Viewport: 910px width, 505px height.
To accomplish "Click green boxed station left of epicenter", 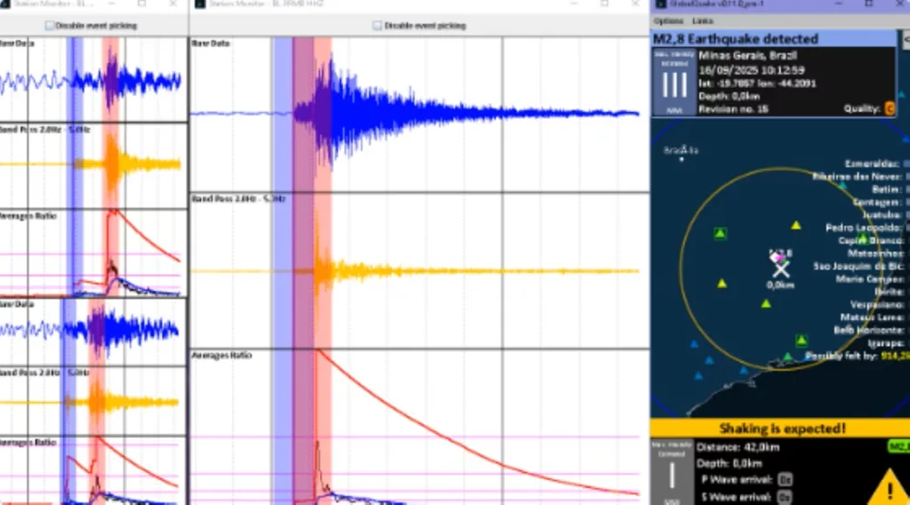I will 720,234.
